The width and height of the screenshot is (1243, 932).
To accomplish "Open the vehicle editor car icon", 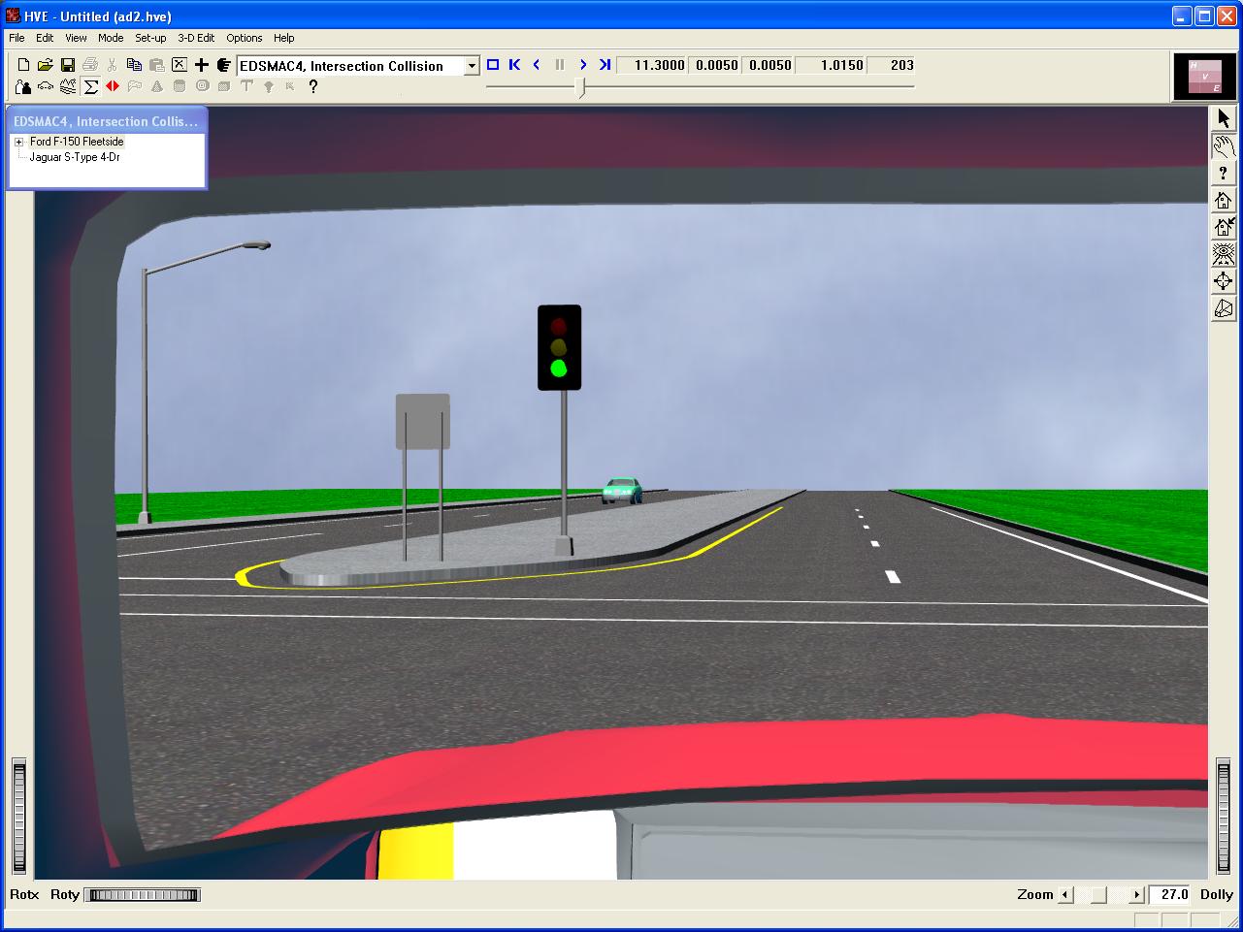I will (x=46, y=87).
